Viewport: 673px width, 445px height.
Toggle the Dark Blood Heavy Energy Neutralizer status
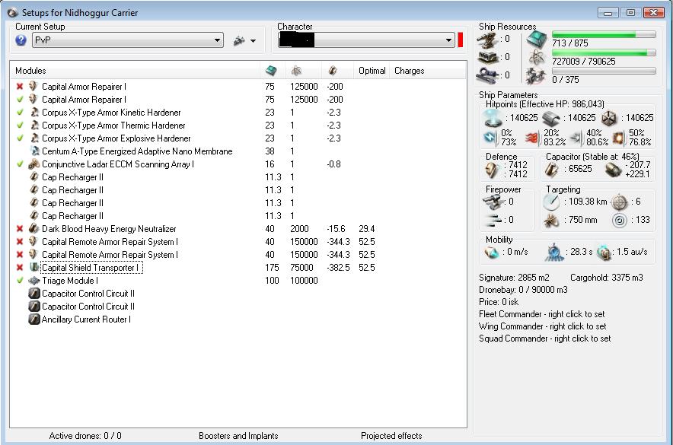[x=20, y=229]
